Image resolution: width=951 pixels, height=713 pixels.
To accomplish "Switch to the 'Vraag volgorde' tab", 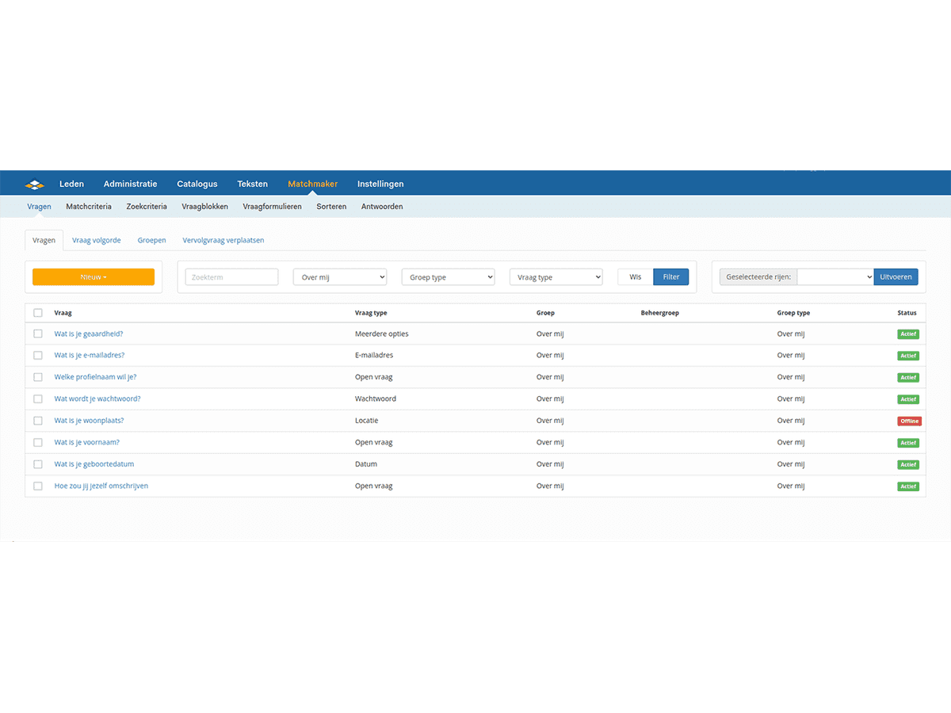I will pos(97,240).
